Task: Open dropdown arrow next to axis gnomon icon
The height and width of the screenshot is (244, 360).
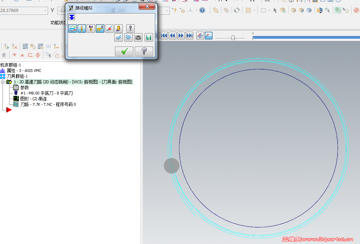Action: click(x=196, y=11)
